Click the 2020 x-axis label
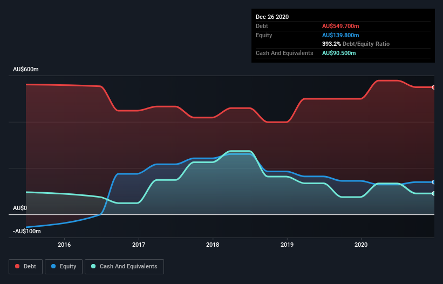 pos(361,245)
